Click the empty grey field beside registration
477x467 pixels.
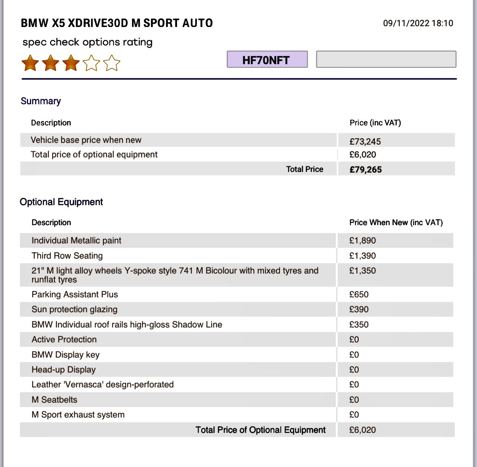pyautogui.click(x=386, y=60)
